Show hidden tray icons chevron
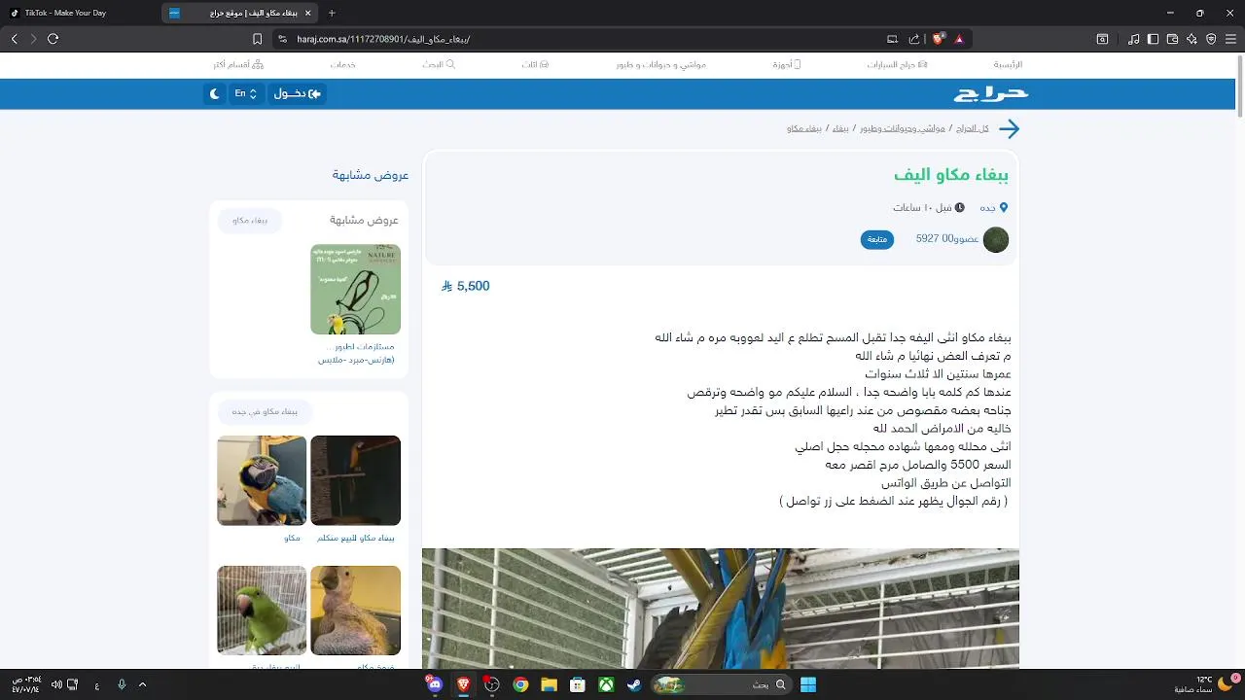The width and height of the screenshot is (1245, 700). (143, 684)
